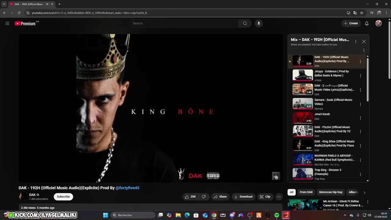Play MARWAN PABLO X ABYUSIF - KARMA entry
391x220 pixels.
click(327, 160)
